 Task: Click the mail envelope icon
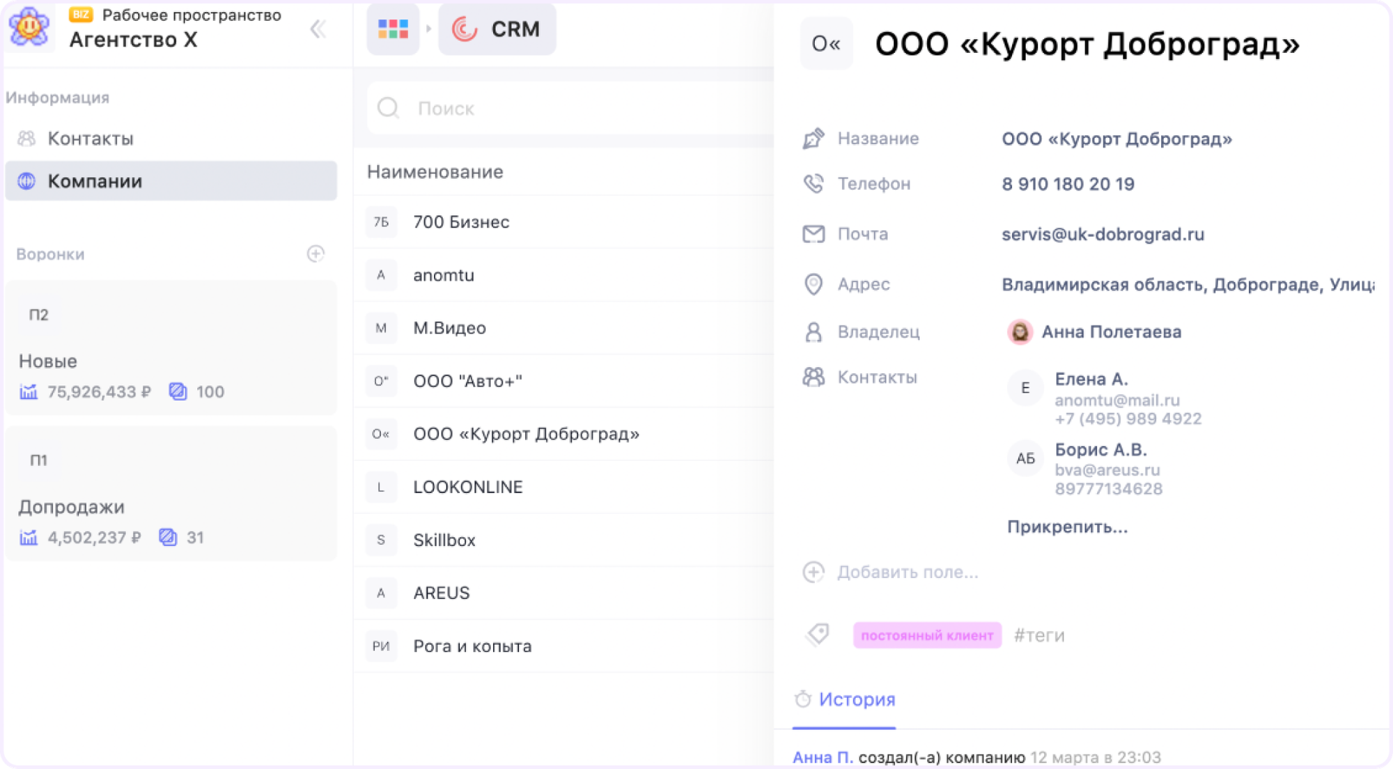[x=813, y=234]
